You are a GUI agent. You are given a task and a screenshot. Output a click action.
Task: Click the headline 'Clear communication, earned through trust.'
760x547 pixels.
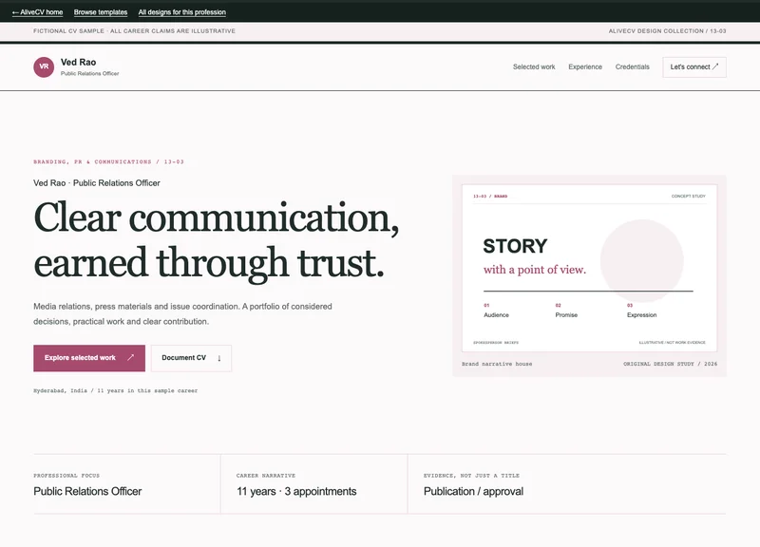(x=217, y=240)
